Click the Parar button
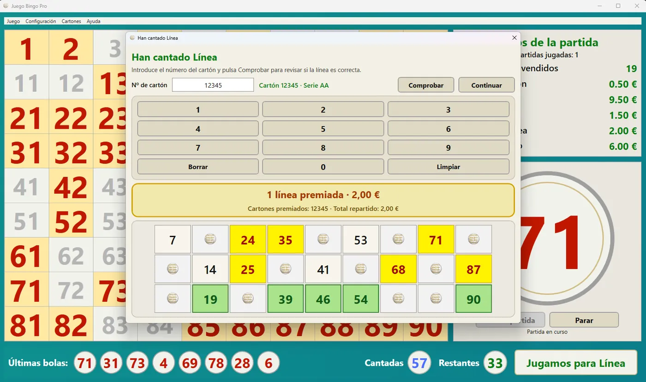 coord(584,320)
